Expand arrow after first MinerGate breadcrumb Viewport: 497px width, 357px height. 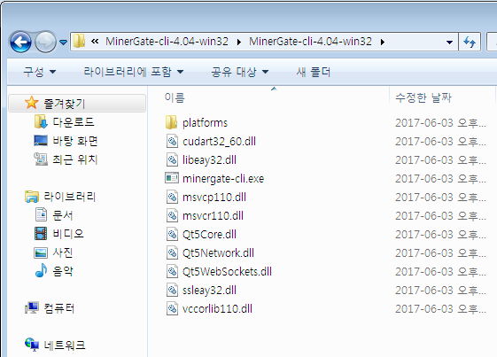(238, 42)
